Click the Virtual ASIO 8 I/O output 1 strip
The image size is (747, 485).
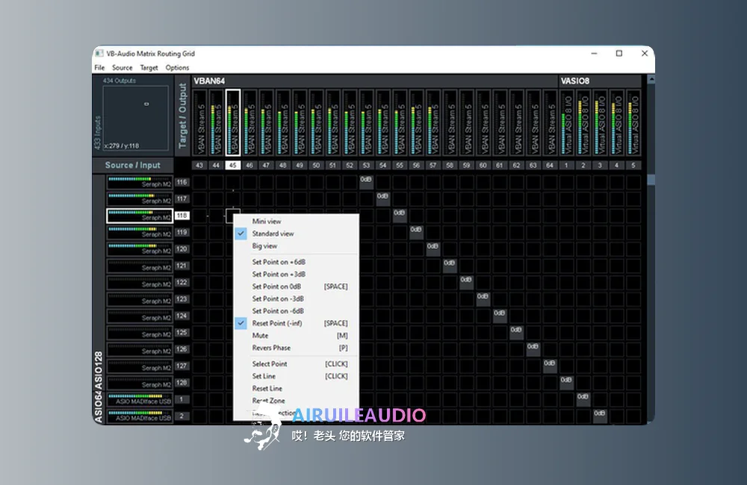566,122
